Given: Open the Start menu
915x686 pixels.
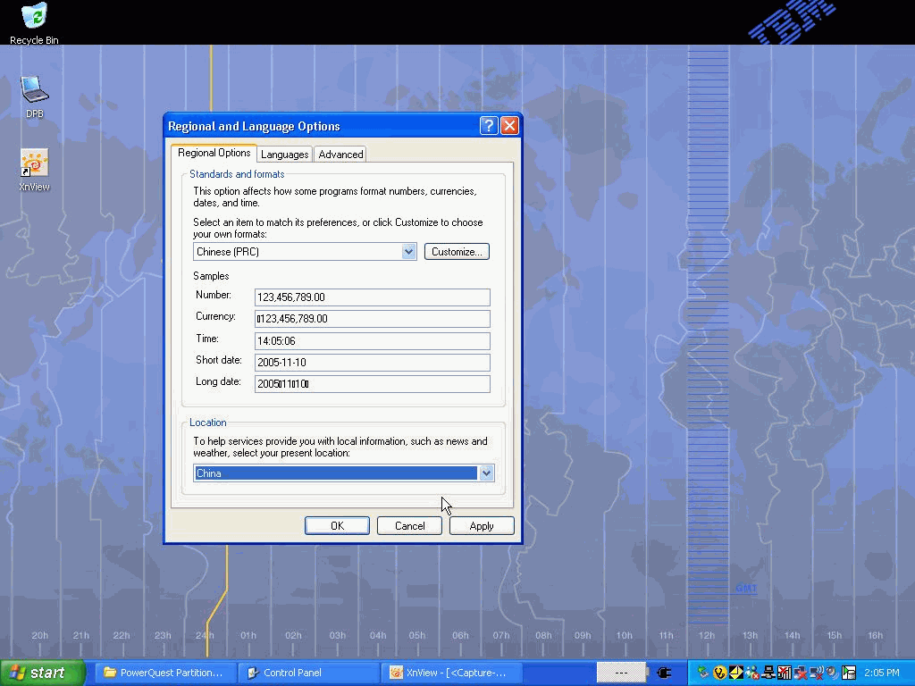Looking at the screenshot, I should click(42, 673).
